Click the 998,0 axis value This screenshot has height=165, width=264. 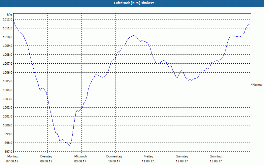[x=9, y=143]
